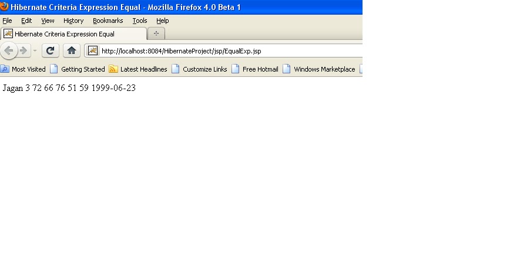
Task: Open the history dropdown beside Forward
Action: click(35, 50)
